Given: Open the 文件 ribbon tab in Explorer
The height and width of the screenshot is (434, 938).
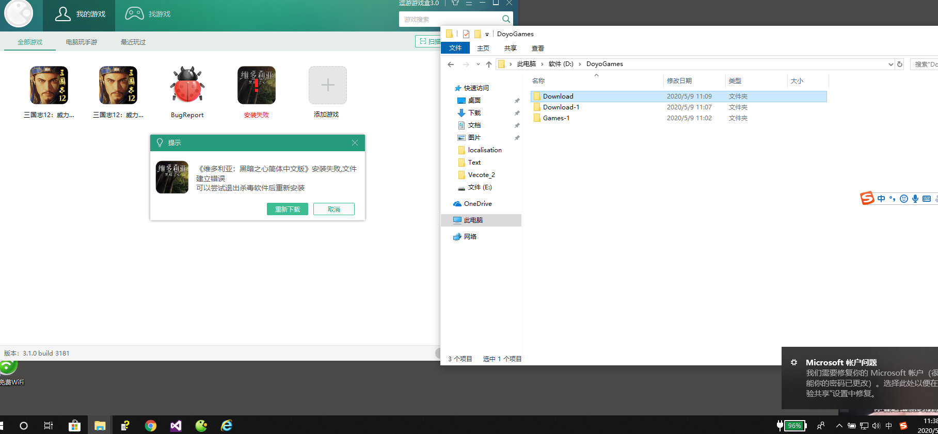Looking at the screenshot, I should coord(455,48).
